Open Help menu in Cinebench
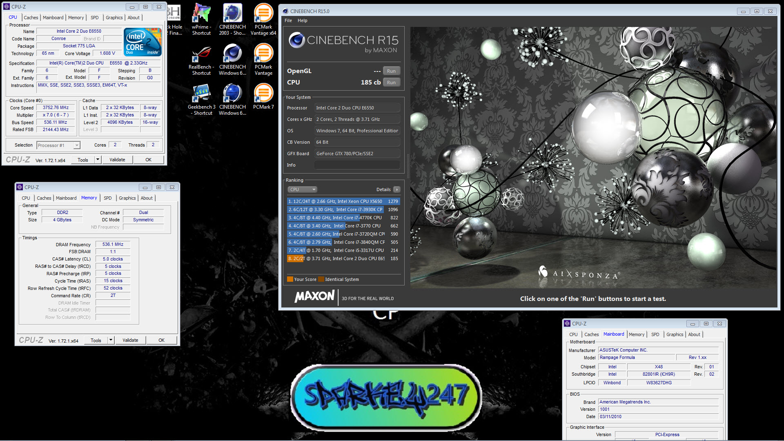The image size is (784, 441). [x=303, y=20]
